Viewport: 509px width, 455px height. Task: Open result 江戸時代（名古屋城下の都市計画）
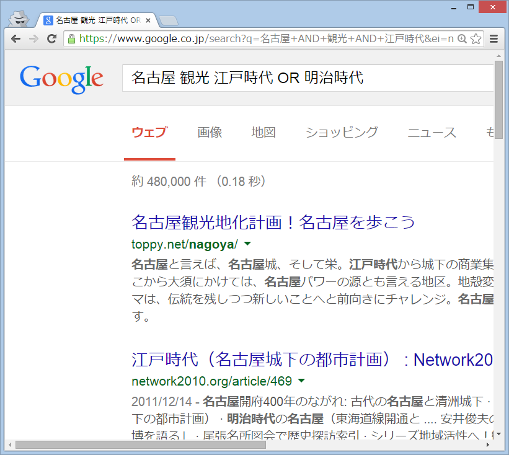tap(312, 360)
